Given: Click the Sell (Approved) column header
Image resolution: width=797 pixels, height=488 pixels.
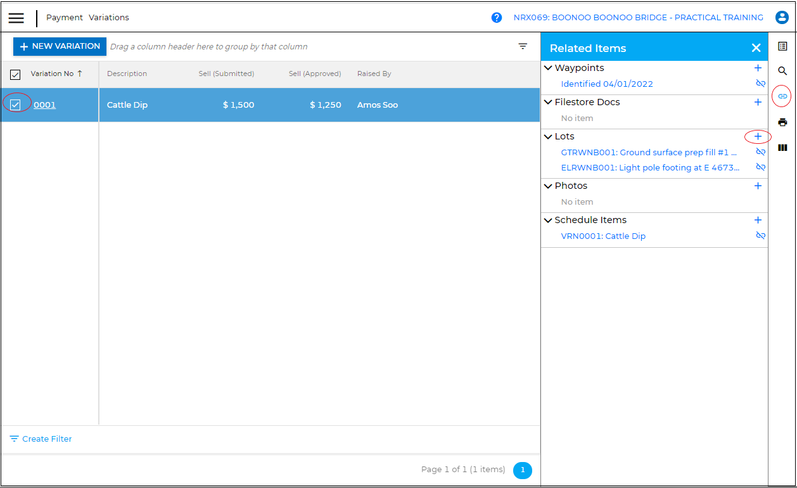Looking at the screenshot, I should tap(315, 74).
